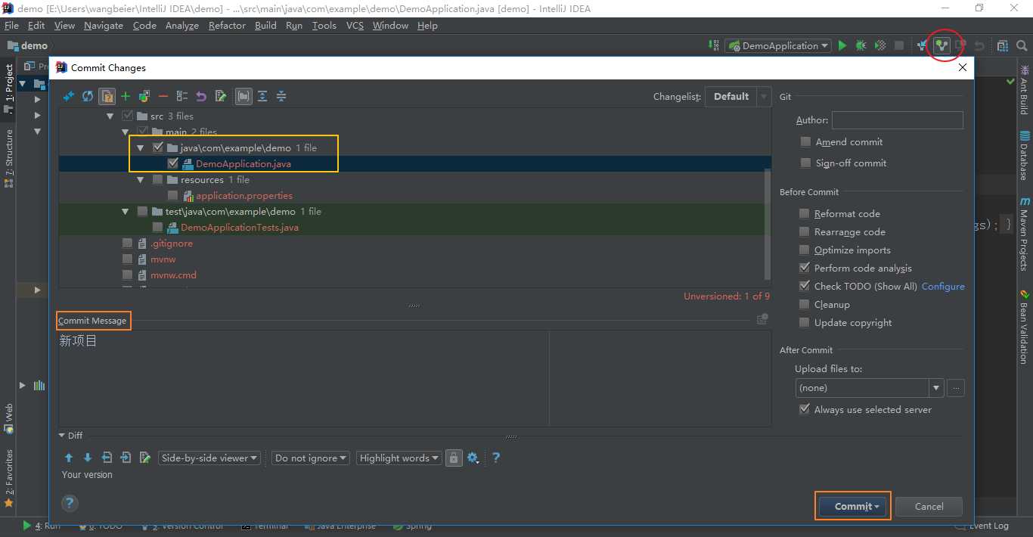Toggle the show unversioned files icon
This screenshot has height=537, width=1033.
click(x=107, y=96)
